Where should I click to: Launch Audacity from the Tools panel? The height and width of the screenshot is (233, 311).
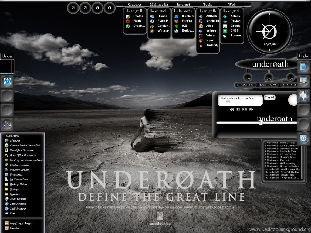tap(208, 45)
